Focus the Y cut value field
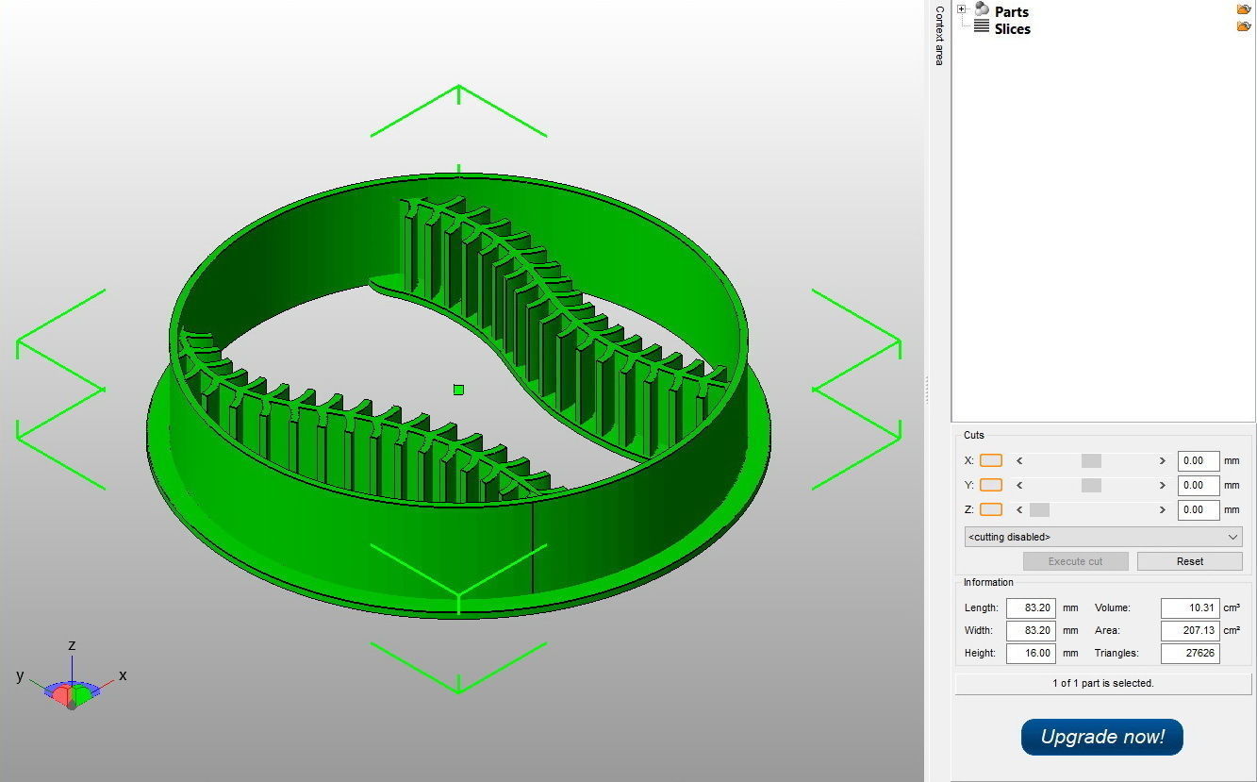Image resolution: width=1257 pixels, height=782 pixels. tap(1199, 486)
